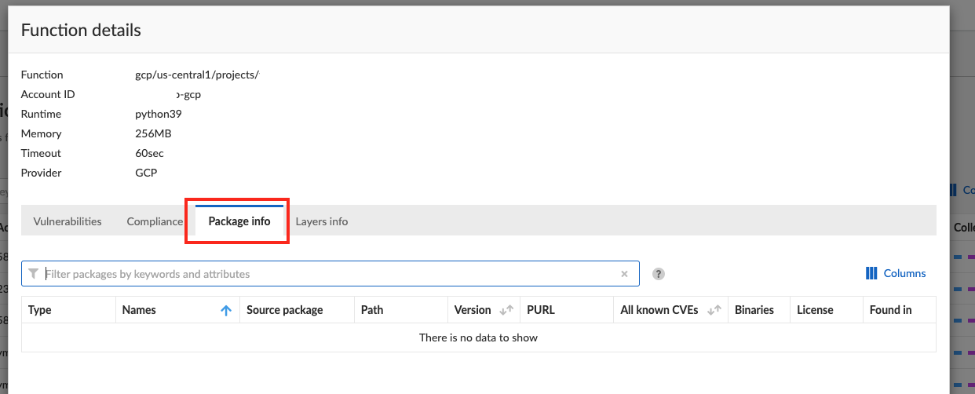Click the Path column header
The image size is (975, 394).
[x=372, y=310]
